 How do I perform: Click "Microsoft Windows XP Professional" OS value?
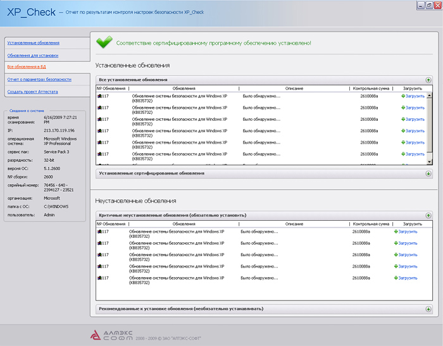point(60,141)
